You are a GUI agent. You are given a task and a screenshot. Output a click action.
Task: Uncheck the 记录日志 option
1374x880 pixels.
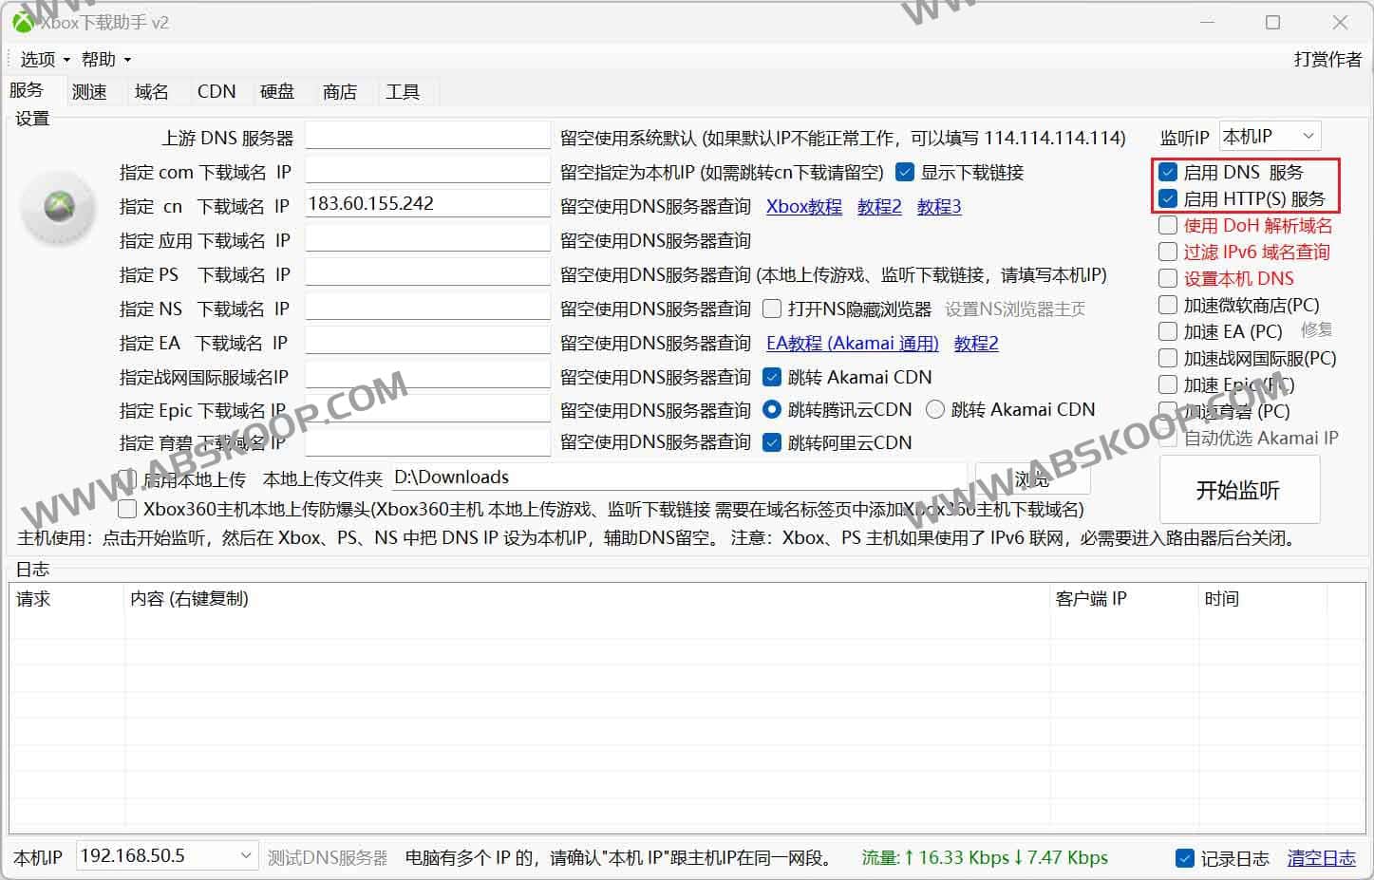coord(1184,857)
